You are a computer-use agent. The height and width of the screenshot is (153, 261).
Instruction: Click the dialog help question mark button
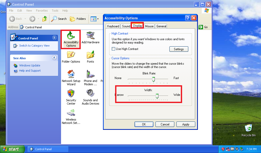(x=188, y=18)
